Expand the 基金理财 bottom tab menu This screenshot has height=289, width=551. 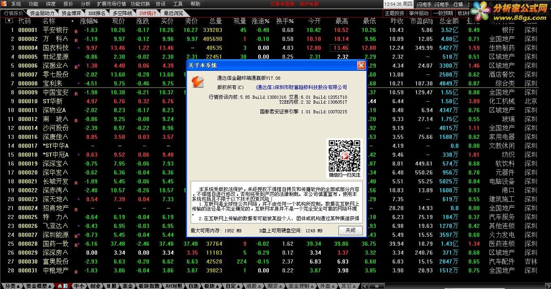(313, 286)
